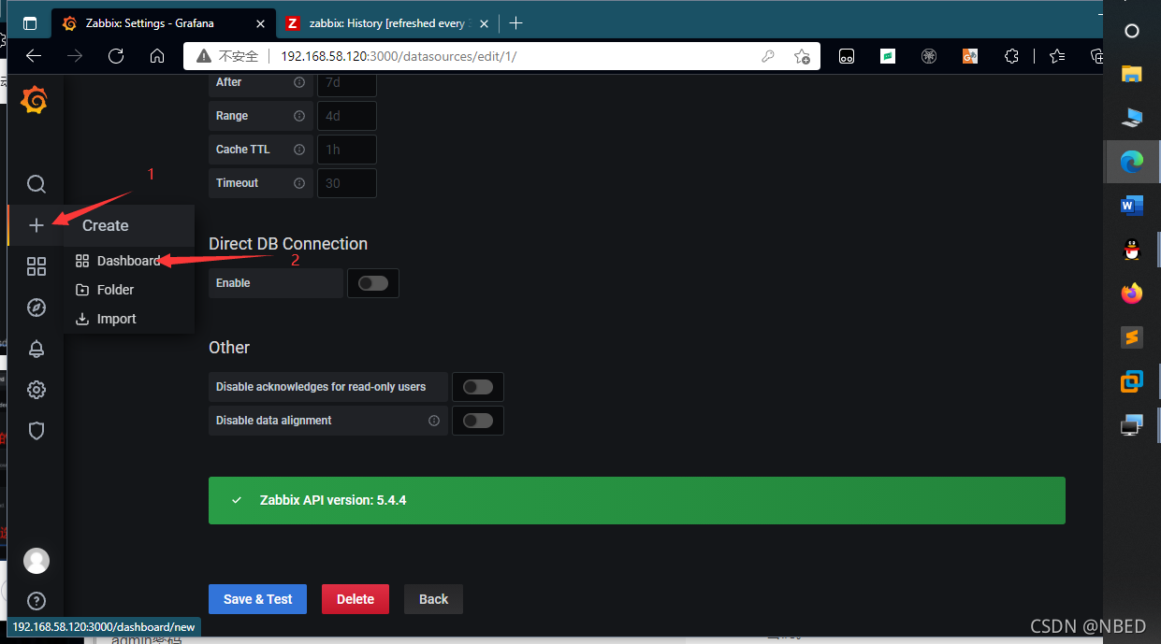Add page to favorites star icon

click(x=802, y=56)
